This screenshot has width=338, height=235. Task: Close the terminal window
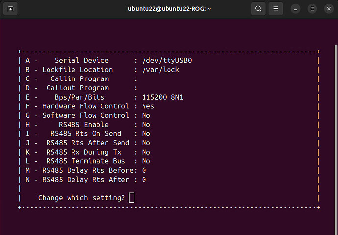(x=329, y=9)
